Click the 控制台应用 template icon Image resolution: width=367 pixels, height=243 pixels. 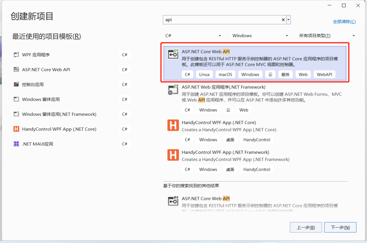[16, 84]
